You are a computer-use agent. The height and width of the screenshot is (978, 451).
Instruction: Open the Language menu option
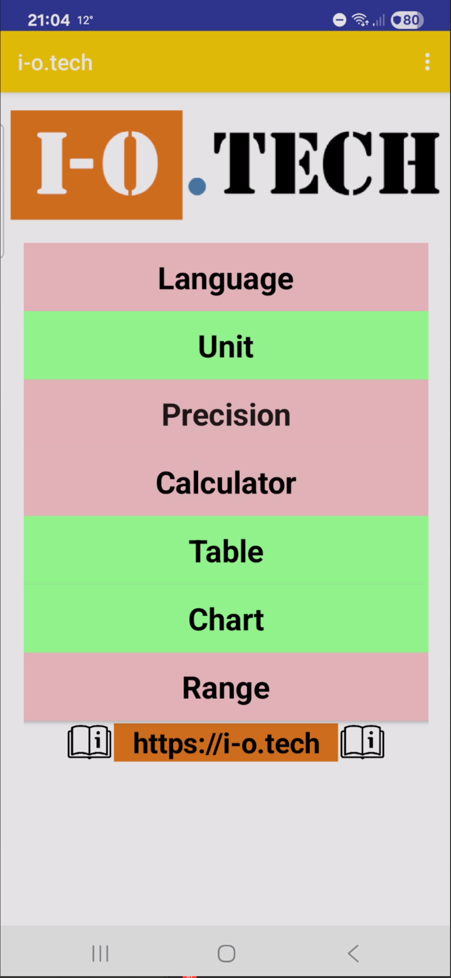pos(226,278)
